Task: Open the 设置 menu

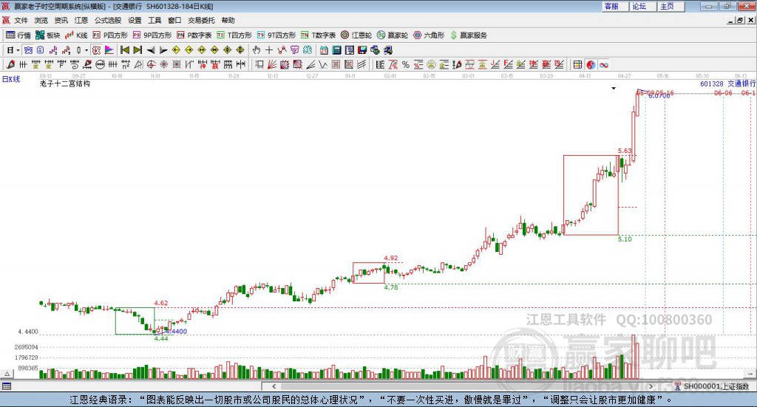Action: [135, 20]
